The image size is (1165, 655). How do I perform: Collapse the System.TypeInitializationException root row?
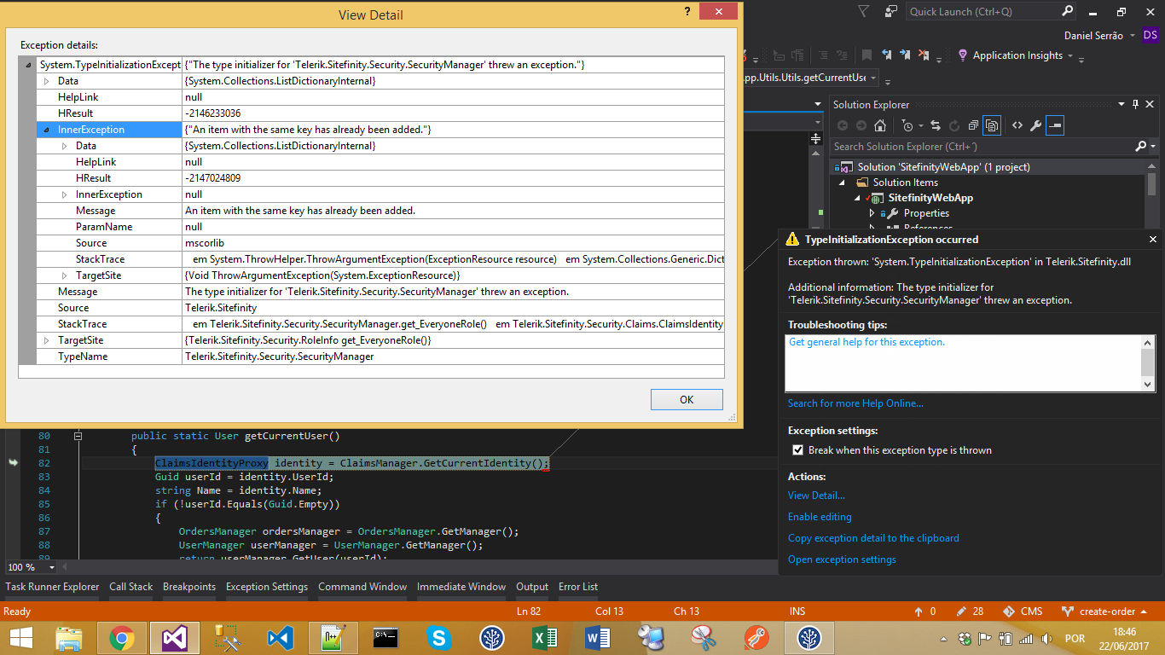pyautogui.click(x=28, y=65)
